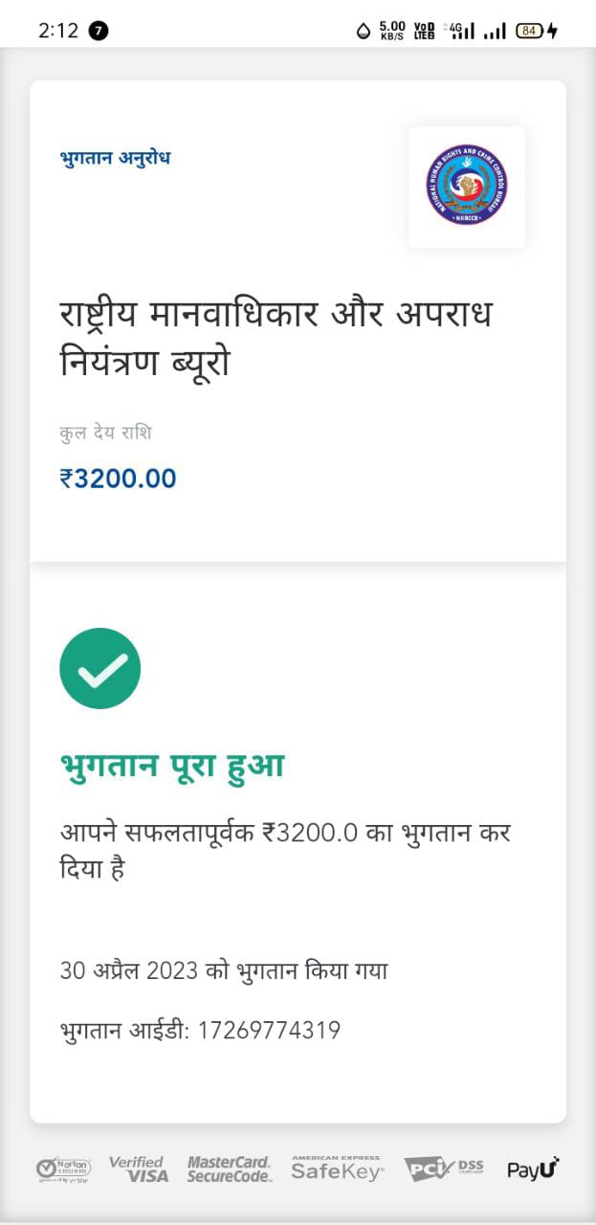Tap the PayU logo

tap(533, 1169)
